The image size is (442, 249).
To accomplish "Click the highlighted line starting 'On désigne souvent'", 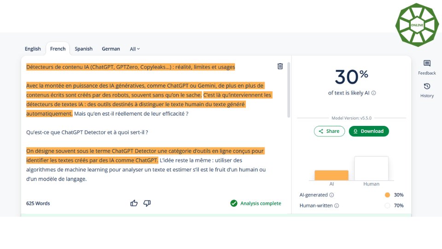I will [x=145, y=151].
